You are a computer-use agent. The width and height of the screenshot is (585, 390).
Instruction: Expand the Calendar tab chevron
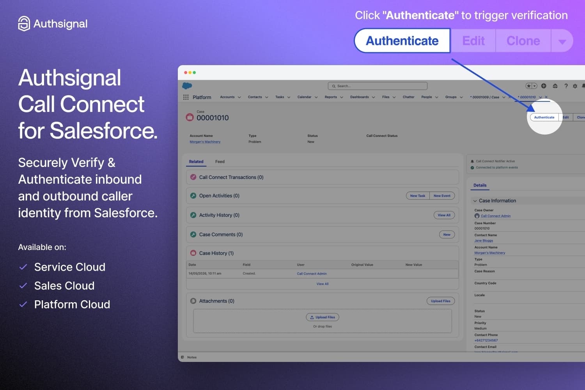[316, 97]
